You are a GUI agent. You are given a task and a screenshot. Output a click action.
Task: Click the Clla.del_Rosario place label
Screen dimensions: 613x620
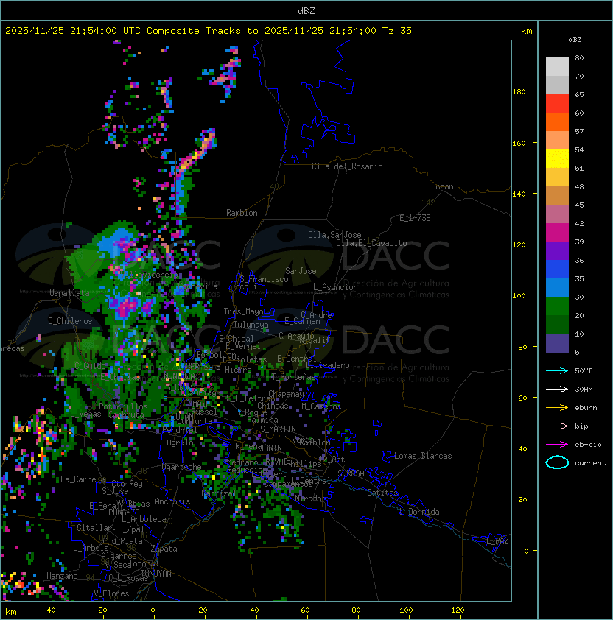[x=347, y=166]
